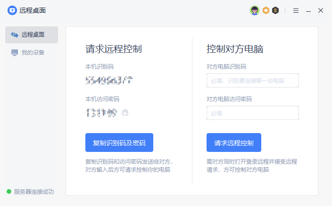The image size is (332, 206).
Task: Click the green server status dot
Action: point(9,191)
